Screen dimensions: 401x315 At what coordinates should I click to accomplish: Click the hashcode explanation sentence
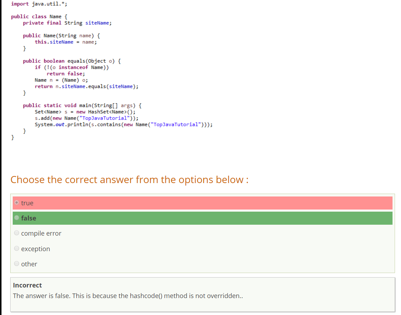point(128,296)
